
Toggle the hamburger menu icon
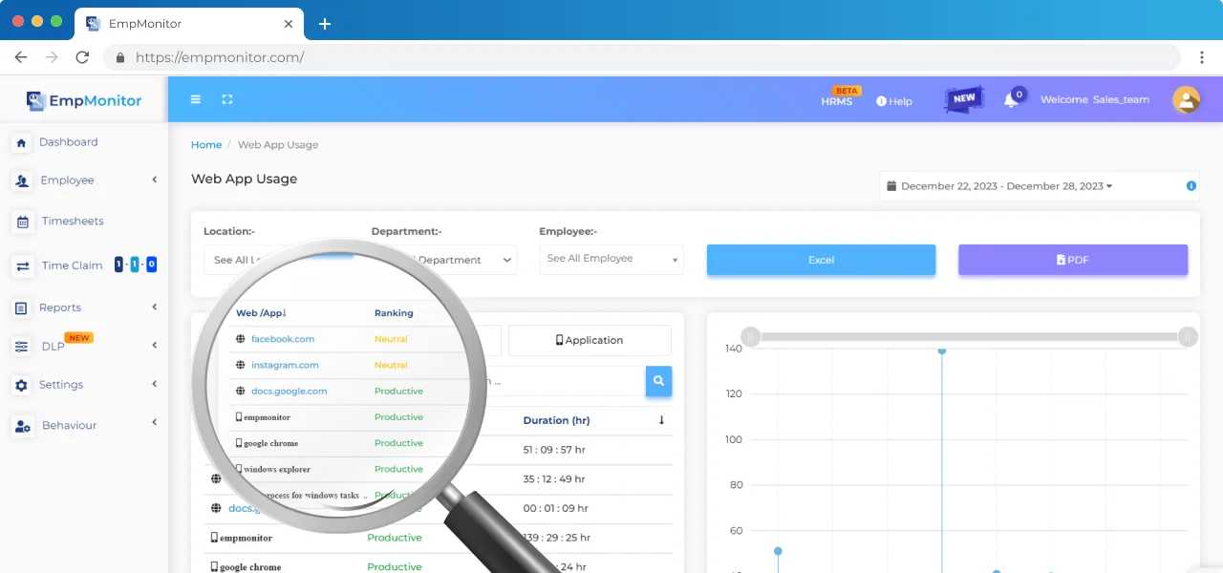[x=196, y=99]
